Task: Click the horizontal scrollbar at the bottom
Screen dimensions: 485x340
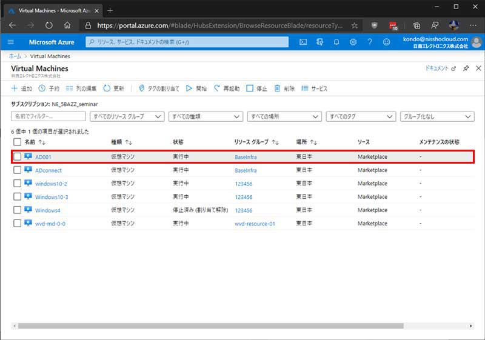Action: pyautogui.click(x=206, y=326)
